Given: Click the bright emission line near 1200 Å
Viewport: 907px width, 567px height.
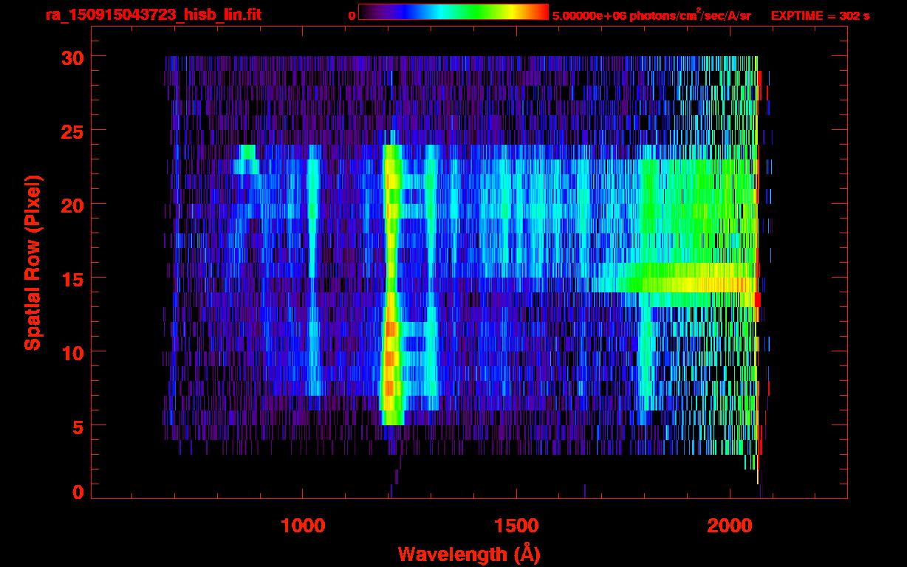Looking at the screenshot, I should pyautogui.click(x=391, y=284).
